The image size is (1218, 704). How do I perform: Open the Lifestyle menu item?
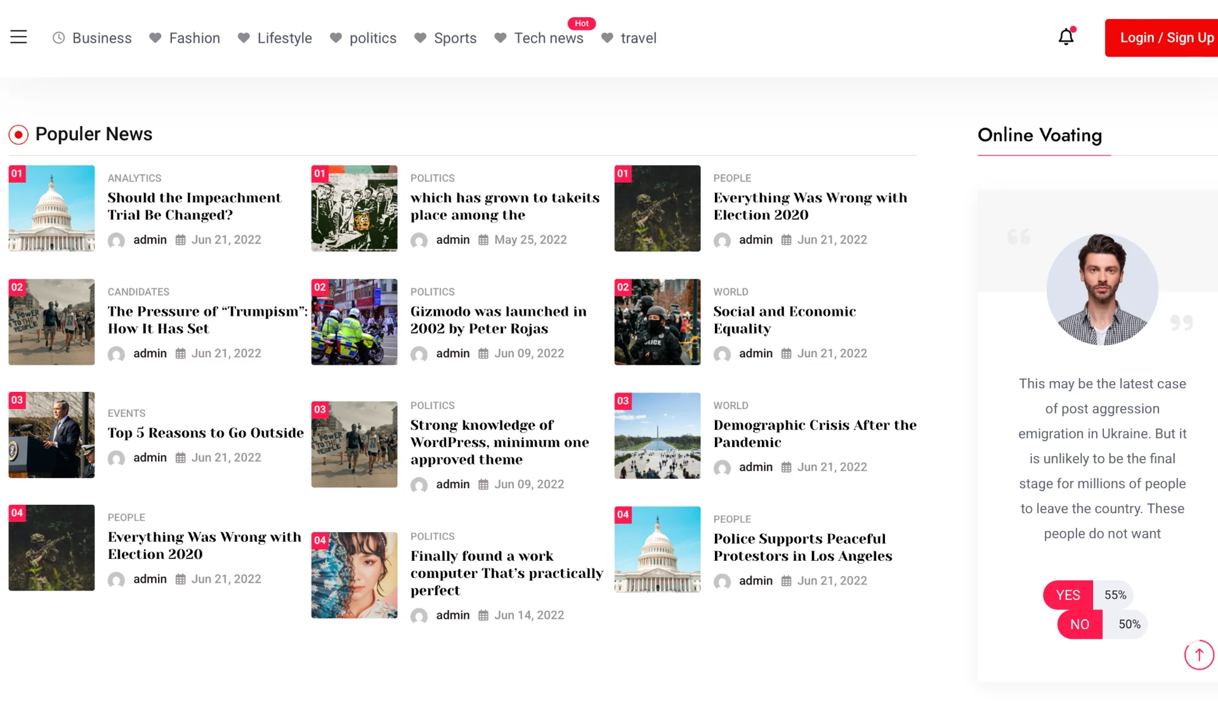284,38
